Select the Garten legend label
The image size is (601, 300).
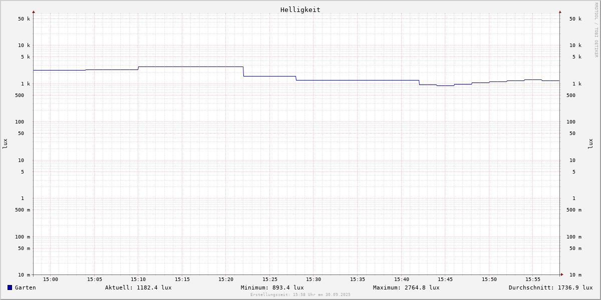point(26,287)
